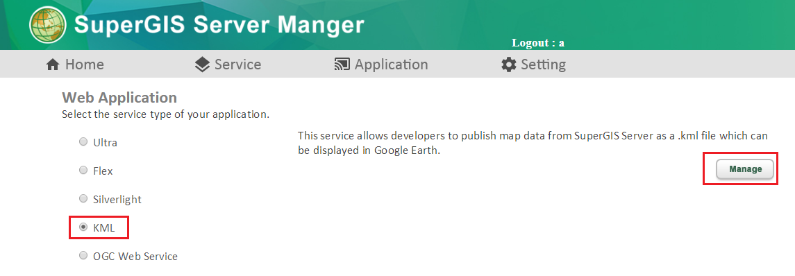Select the Ultra radio button
The image size is (795, 276).
pos(83,142)
